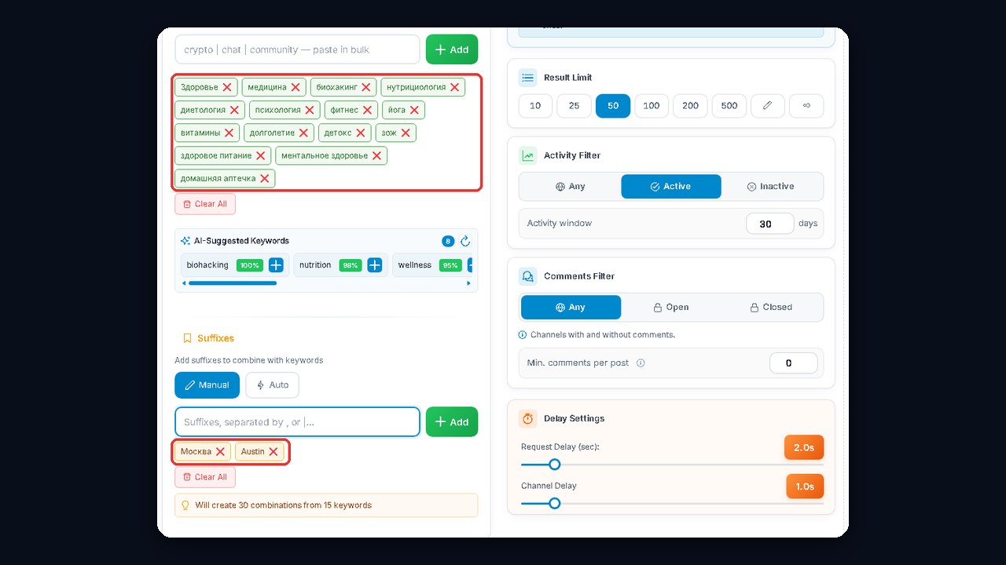
Task: Click the info icon beside Min. comments per post
Action: (x=641, y=363)
